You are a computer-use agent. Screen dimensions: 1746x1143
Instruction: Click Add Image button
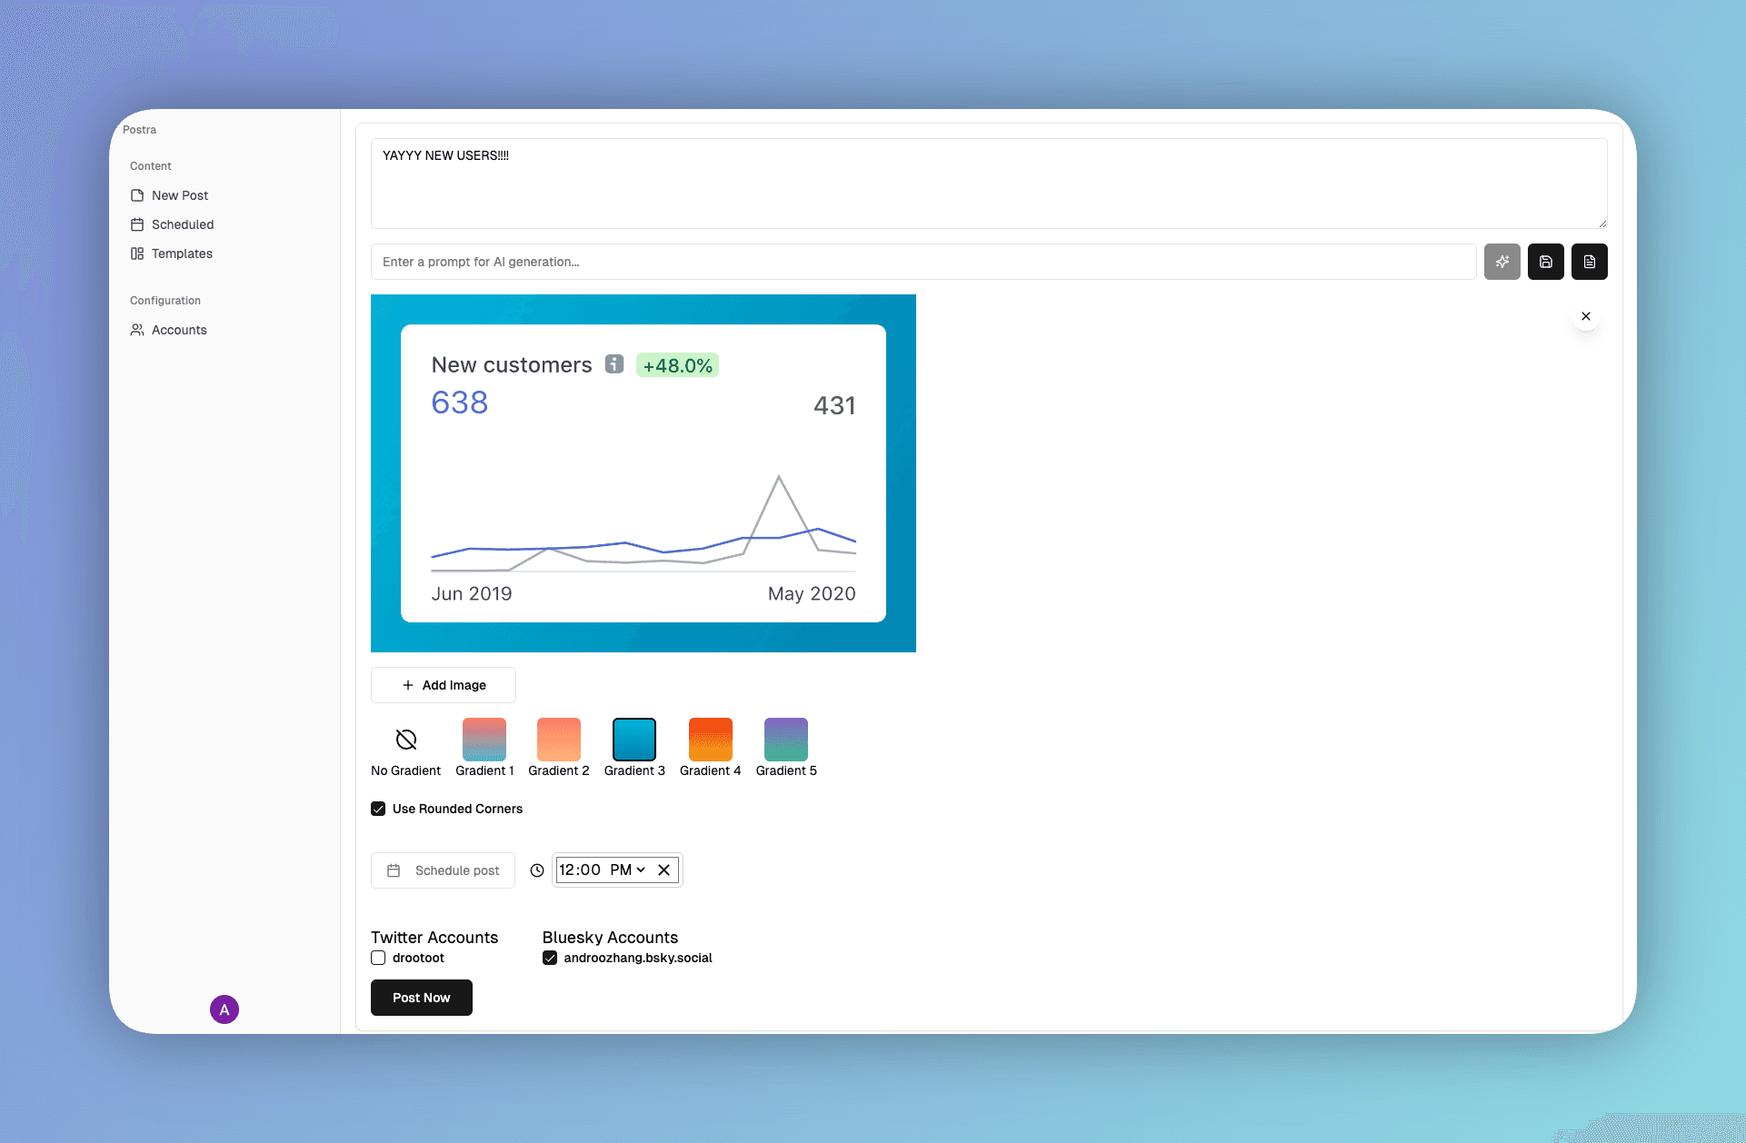[x=443, y=685]
